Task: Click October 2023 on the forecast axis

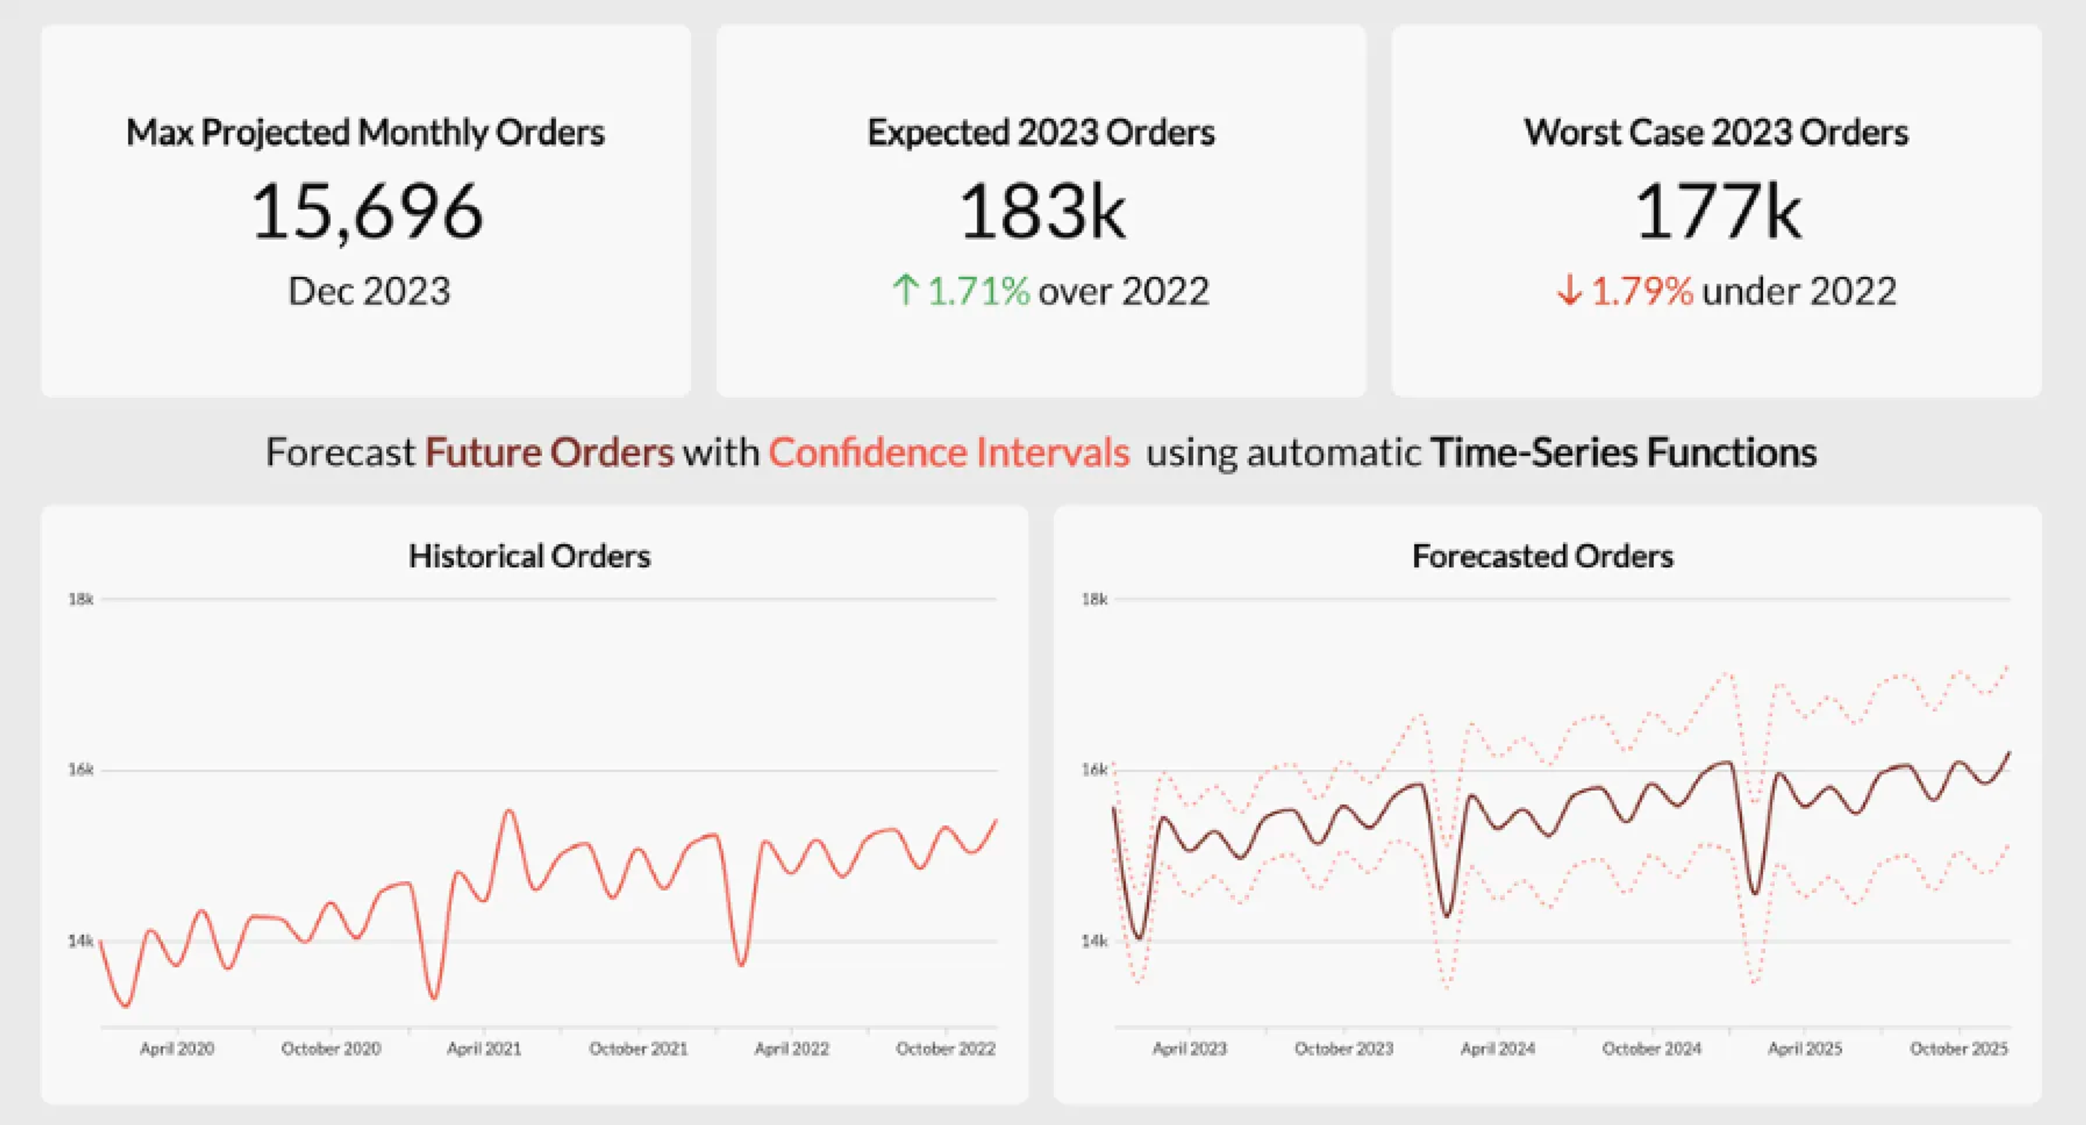Action: tap(1343, 1049)
